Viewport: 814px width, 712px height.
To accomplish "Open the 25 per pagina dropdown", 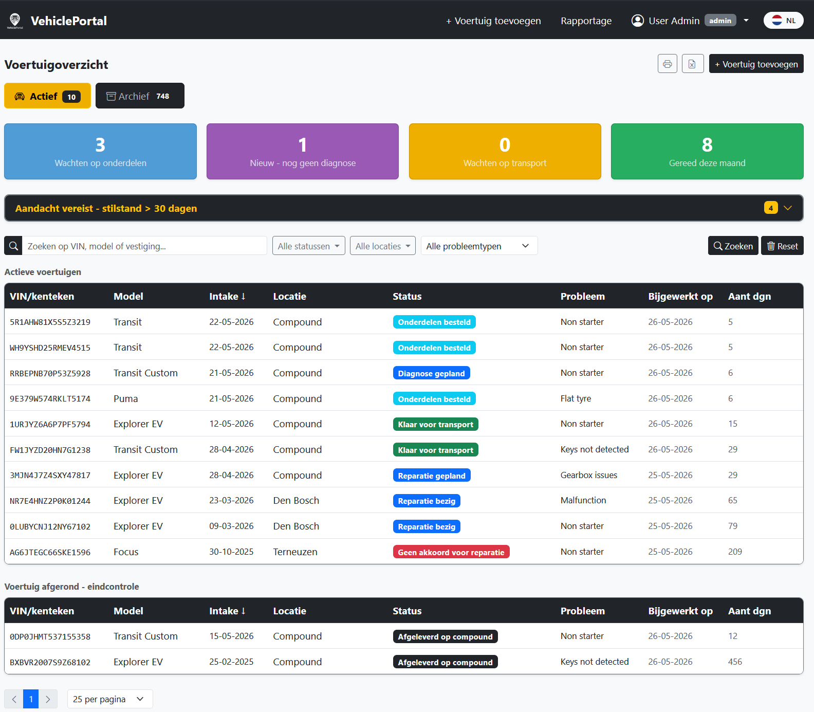I will [110, 699].
